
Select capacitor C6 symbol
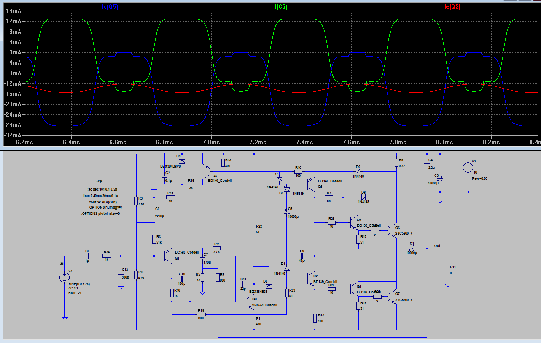pos(154,213)
